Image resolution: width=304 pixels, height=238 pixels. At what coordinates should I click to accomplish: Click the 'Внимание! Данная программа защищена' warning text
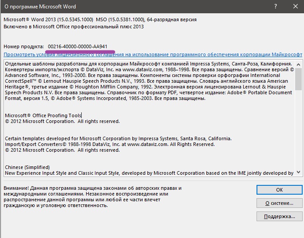92,197
